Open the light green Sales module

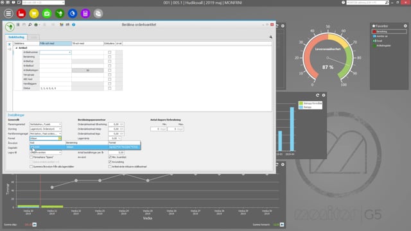point(47,13)
